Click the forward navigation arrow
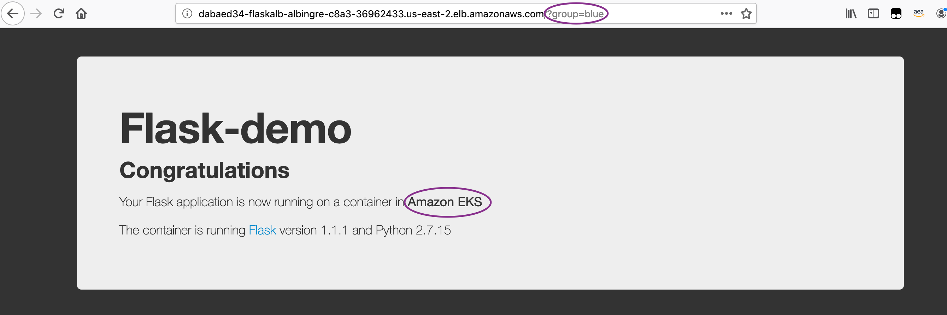Image resolution: width=947 pixels, height=315 pixels. coord(36,14)
